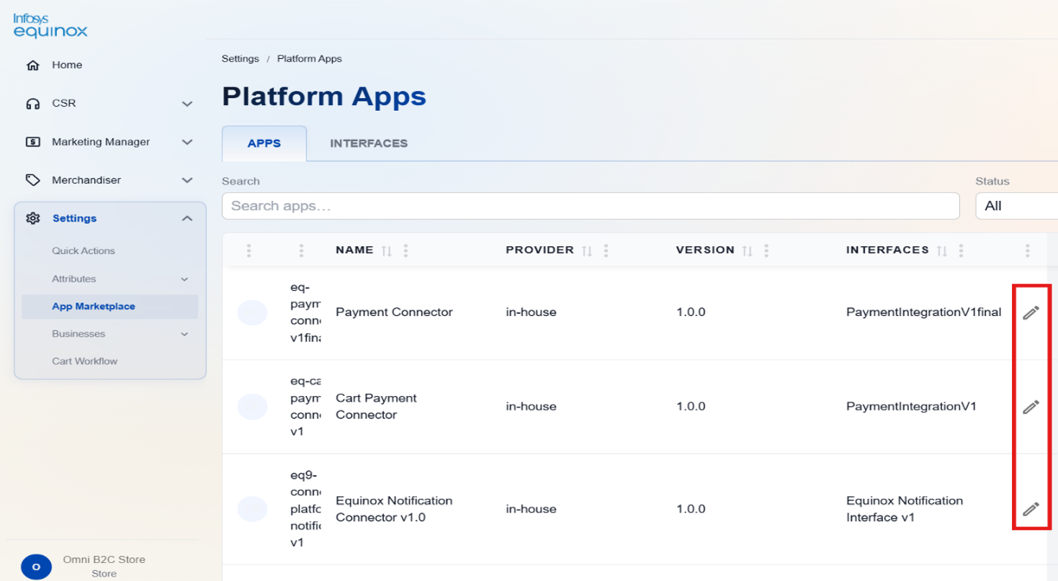Click the Home house icon

[x=32, y=66]
